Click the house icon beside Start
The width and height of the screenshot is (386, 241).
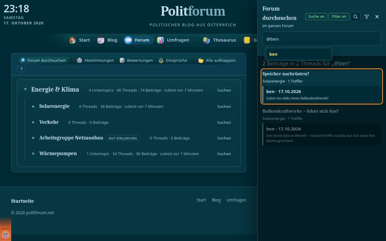[72, 40]
